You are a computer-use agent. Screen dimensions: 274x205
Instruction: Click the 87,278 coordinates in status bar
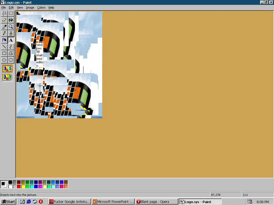click(216, 195)
